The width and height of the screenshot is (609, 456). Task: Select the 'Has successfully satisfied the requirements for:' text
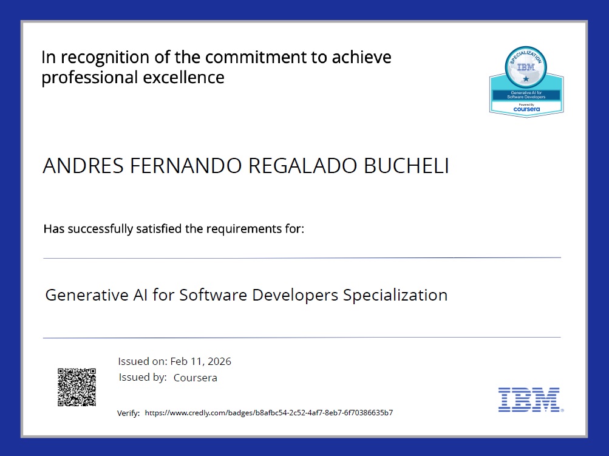[174, 229]
